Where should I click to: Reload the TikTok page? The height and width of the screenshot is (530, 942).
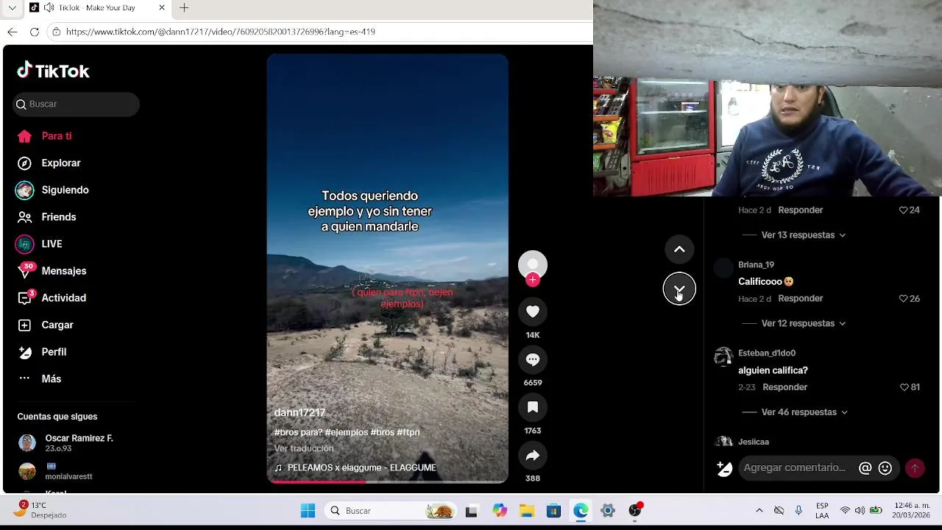[34, 32]
